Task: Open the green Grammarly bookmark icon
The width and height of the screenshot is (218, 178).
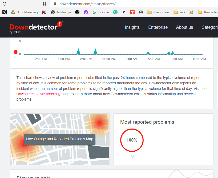Action: [115, 12]
